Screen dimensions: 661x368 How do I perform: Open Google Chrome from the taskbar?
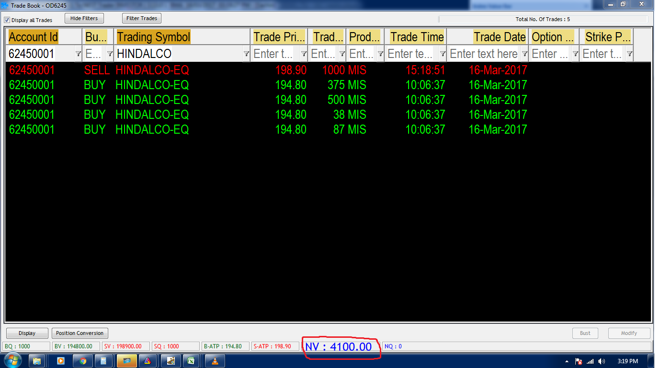tap(83, 361)
